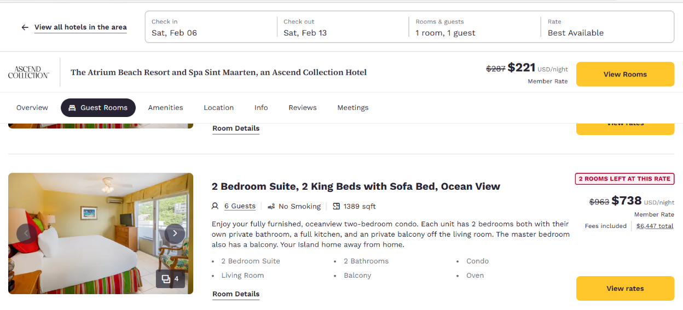Open Room Details for 2 Bedroom Suite

tap(236, 294)
